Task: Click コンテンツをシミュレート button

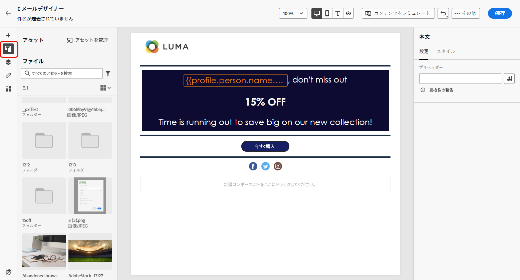Action: coord(398,13)
